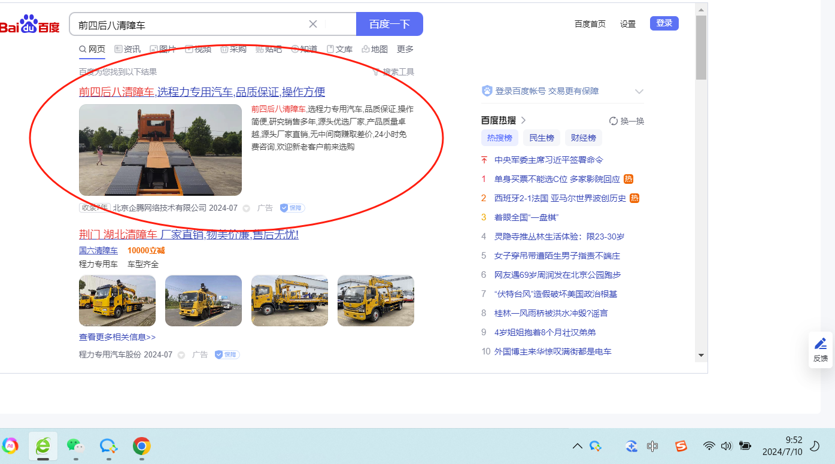
Task: Click the Baidu logo
Action: point(30,25)
